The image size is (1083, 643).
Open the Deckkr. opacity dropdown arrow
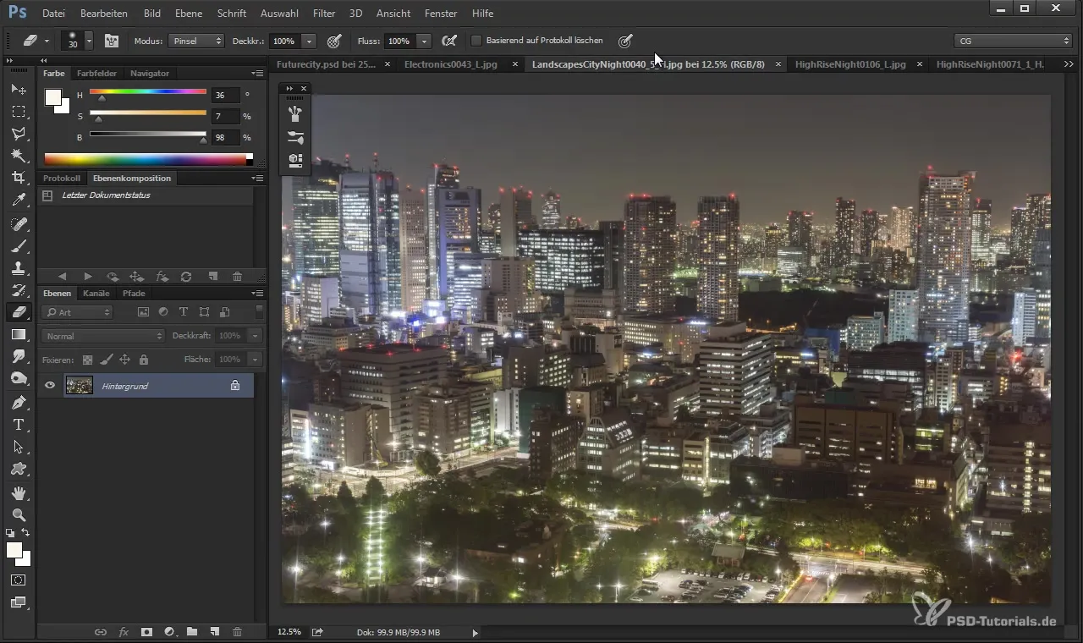tap(309, 41)
